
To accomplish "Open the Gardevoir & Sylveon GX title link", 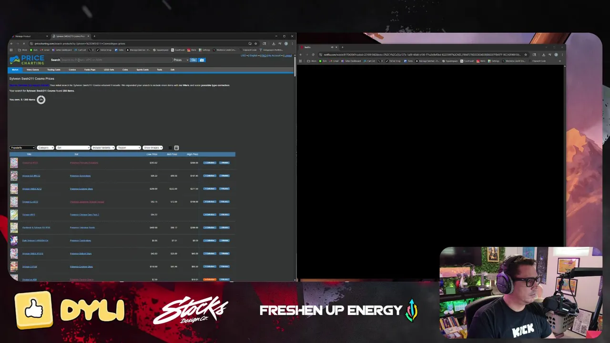I will pyautogui.click(x=36, y=228).
